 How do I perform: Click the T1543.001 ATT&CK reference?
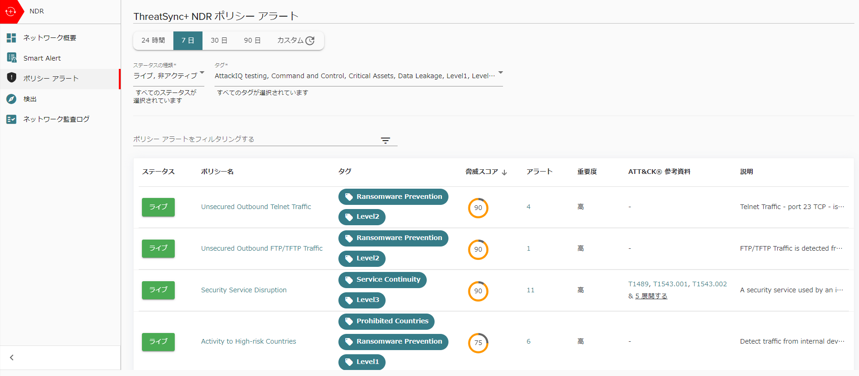click(x=670, y=284)
